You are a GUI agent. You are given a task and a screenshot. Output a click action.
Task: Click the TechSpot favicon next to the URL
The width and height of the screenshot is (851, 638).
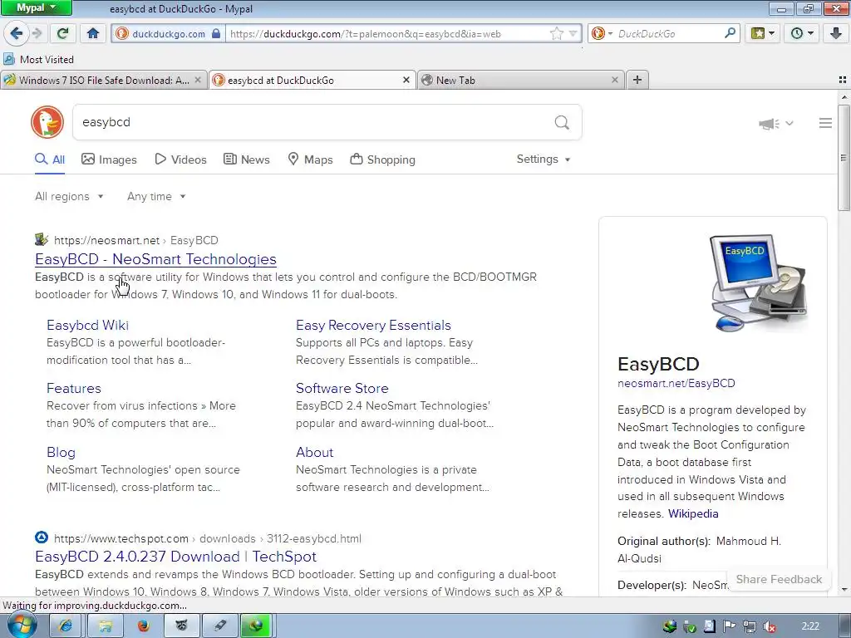coord(42,537)
